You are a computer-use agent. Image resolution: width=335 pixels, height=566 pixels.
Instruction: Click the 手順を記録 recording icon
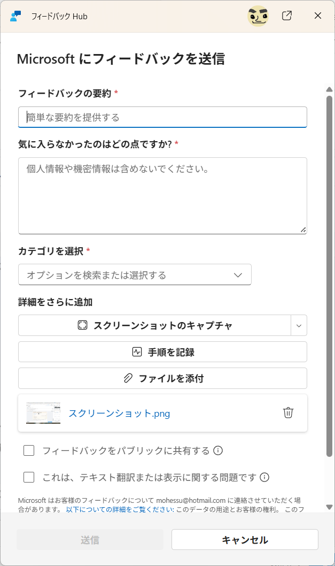pyautogui.click(x=137, y=352)
